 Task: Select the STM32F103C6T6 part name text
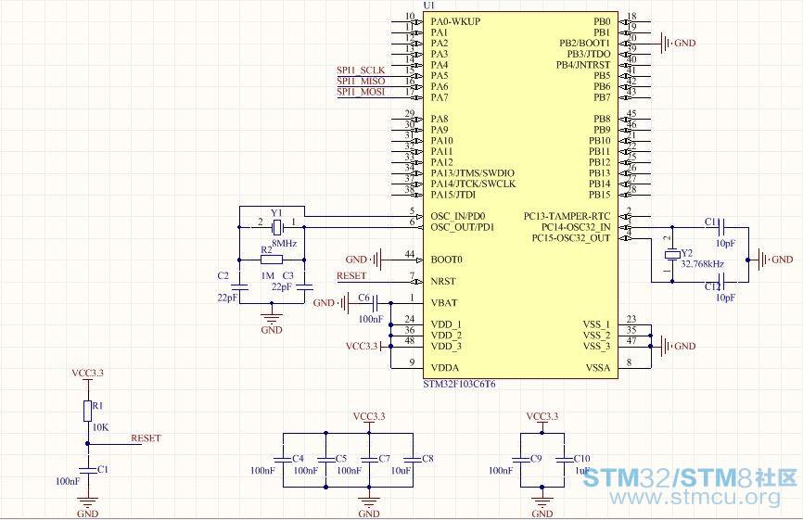coord(459,384)
